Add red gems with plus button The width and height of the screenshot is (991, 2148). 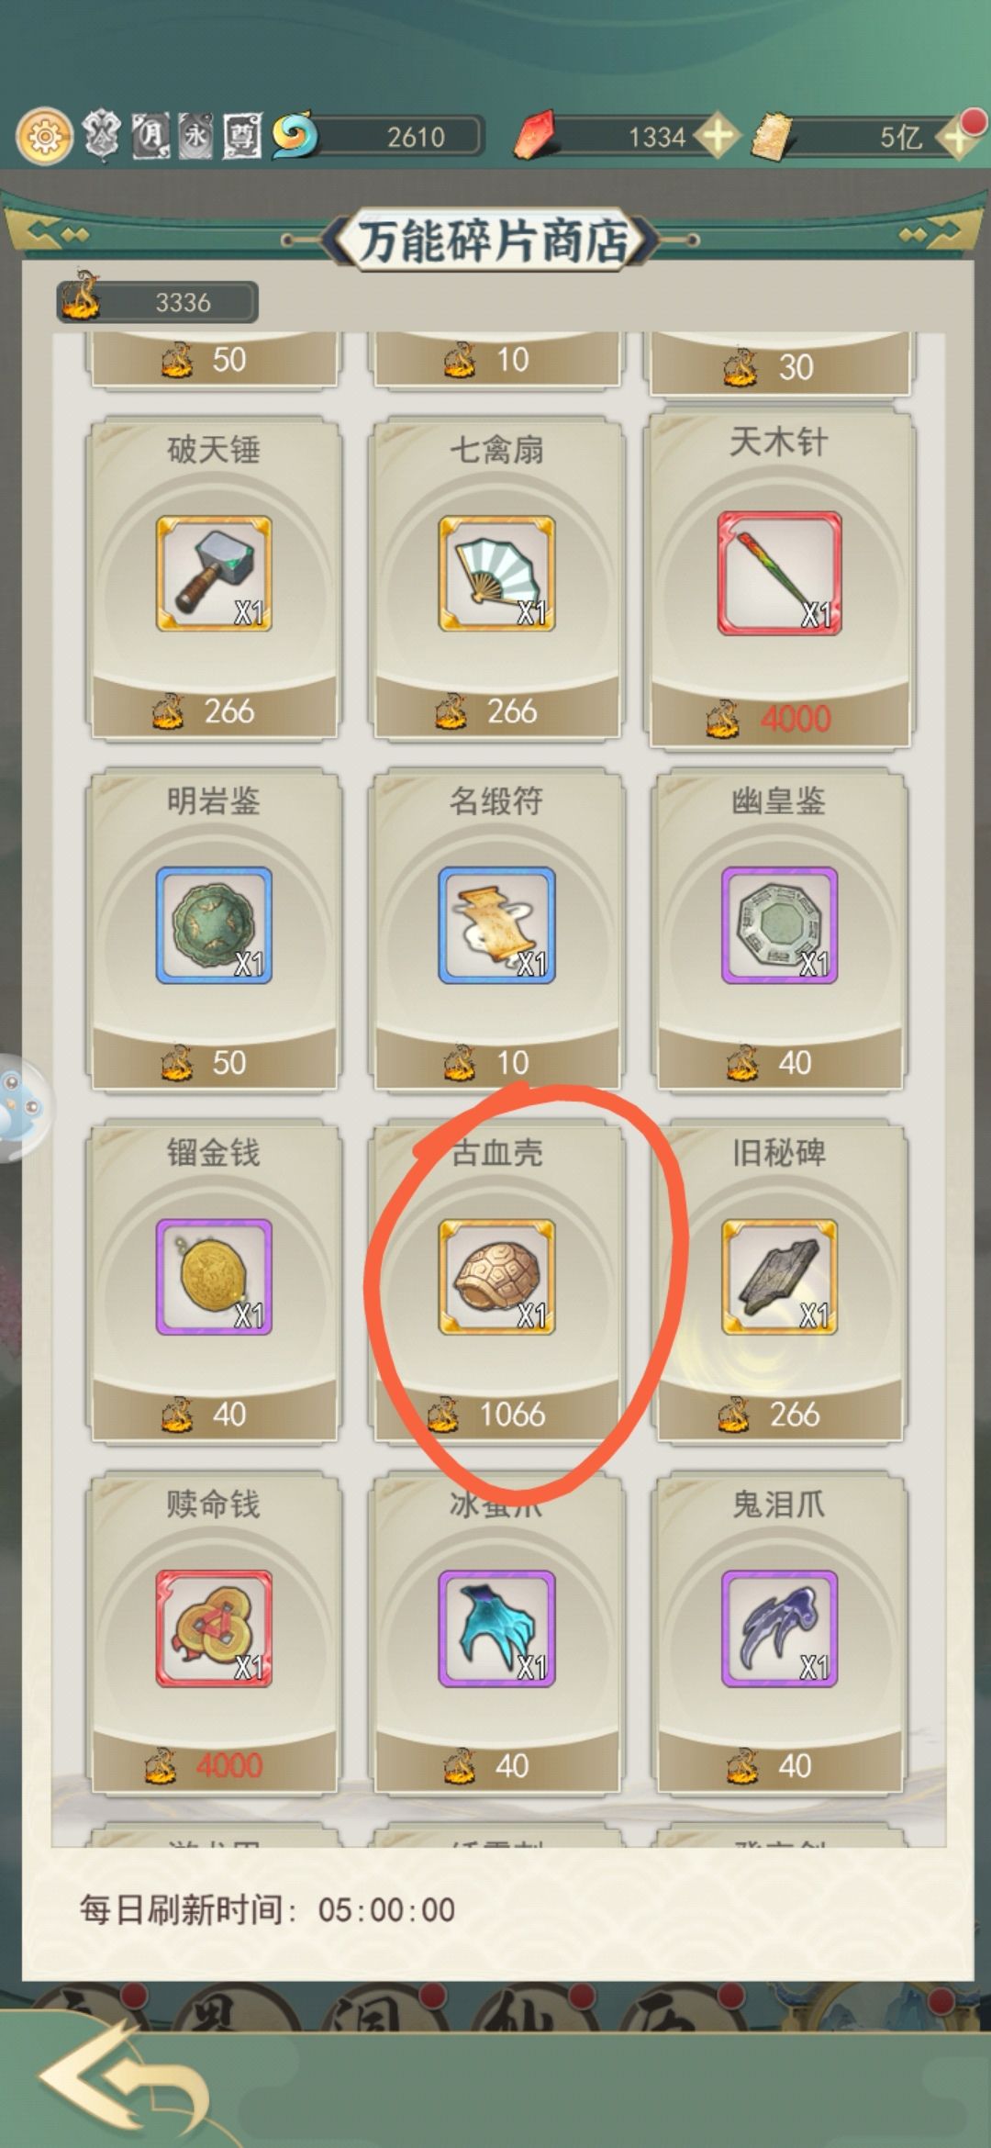[x=718, y=137]
